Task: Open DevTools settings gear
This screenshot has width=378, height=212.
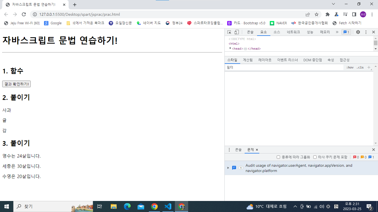Action: coord(358,32)
